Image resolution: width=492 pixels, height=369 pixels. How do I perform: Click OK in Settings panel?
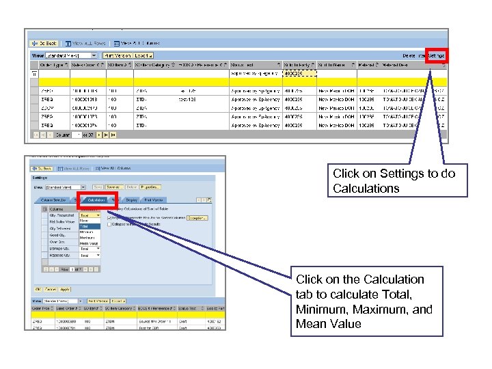(38, 289)
